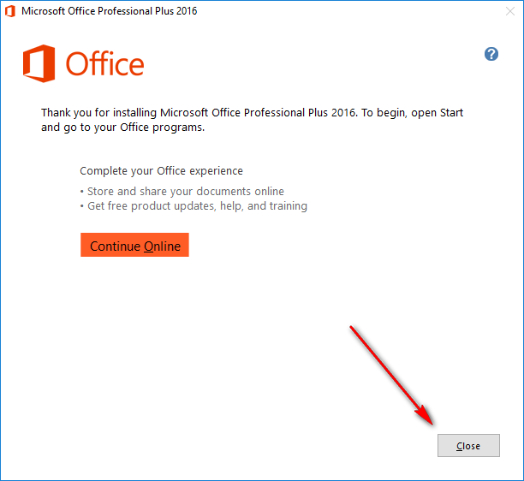Viewport: 524px width, 481px height.
Task: Click the word "documents" in the first bullet
Action: (218, 192)
